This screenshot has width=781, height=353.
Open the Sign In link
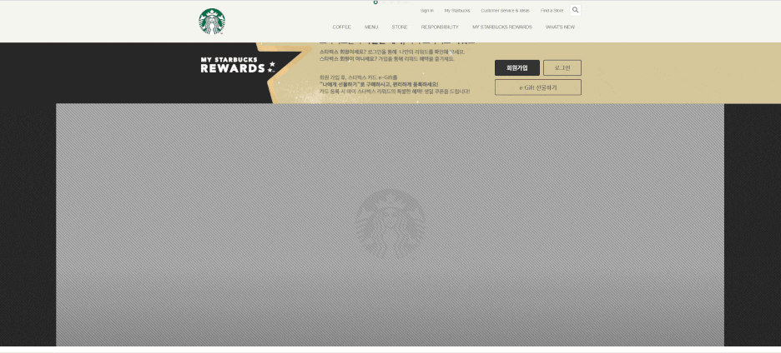427,11
